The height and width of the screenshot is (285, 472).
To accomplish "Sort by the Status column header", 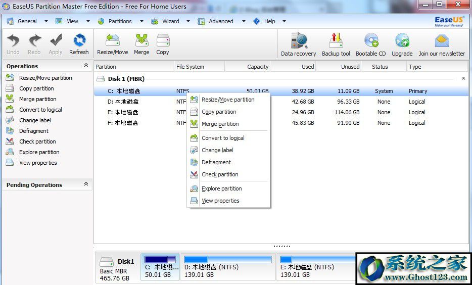I will point(384,67).
